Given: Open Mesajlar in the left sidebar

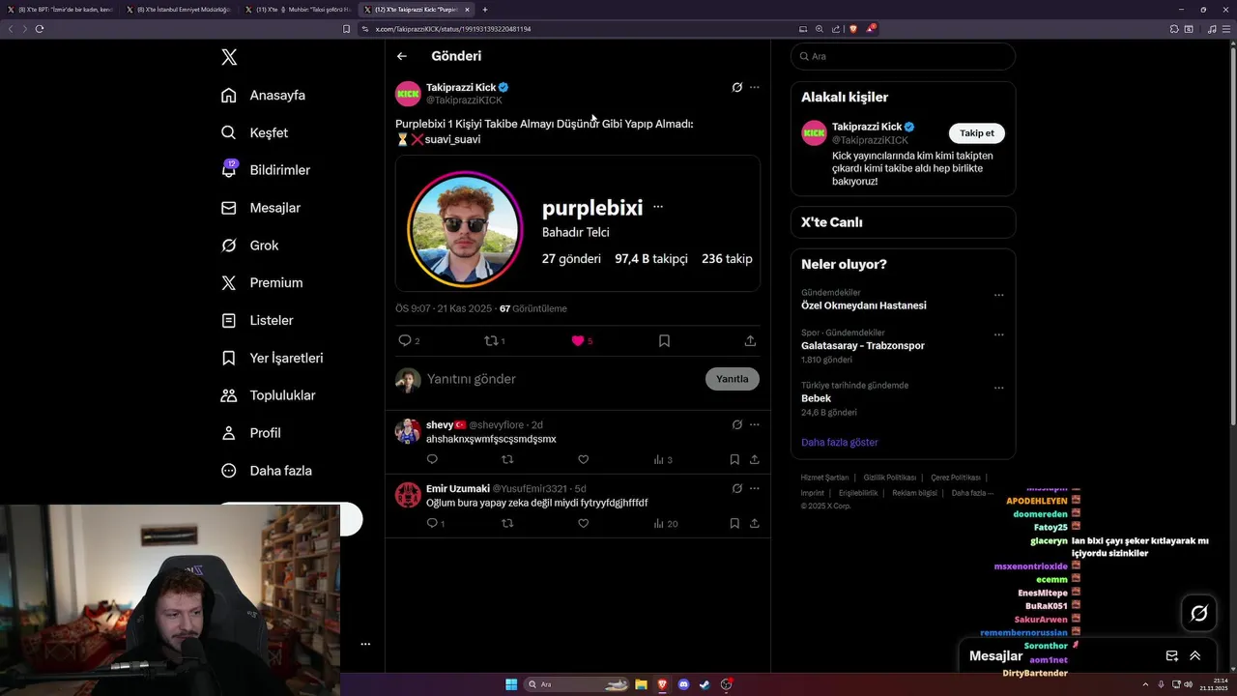Looking at the screenshot, I should click(261, 208).
